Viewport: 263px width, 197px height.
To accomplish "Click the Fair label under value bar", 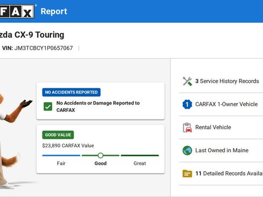I will pos(61,164).
